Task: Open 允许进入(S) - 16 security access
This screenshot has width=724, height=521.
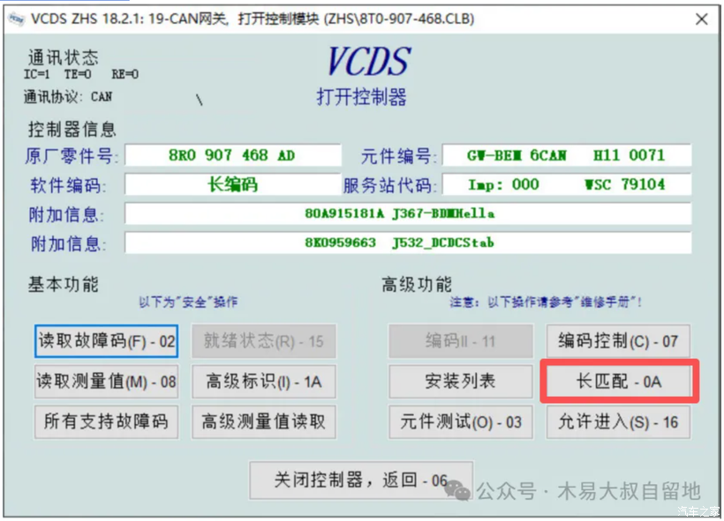Action: [x=618, y=421]
